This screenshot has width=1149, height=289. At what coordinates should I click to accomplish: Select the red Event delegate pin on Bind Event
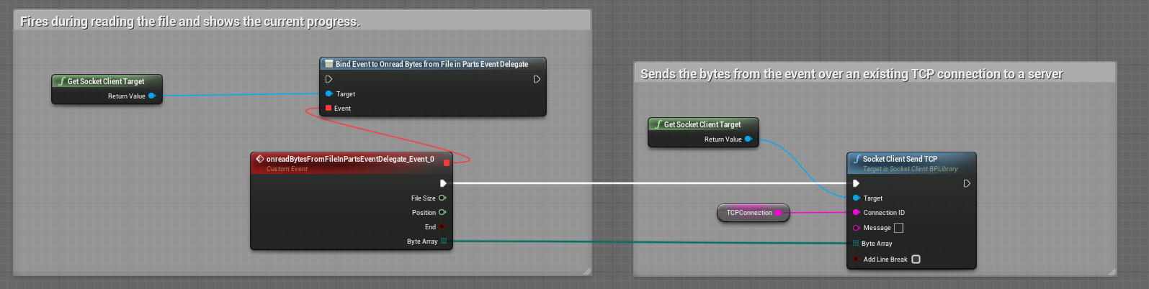click(328, 109)
